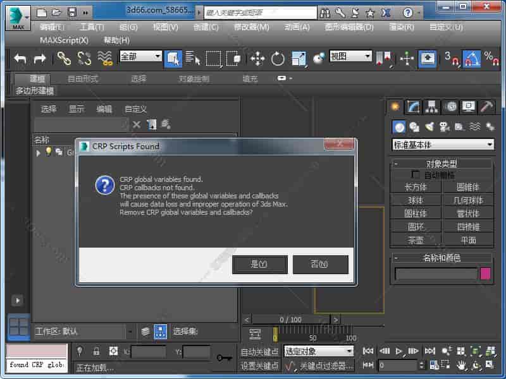Click the 否(N) button in dialog

[320, 264]
